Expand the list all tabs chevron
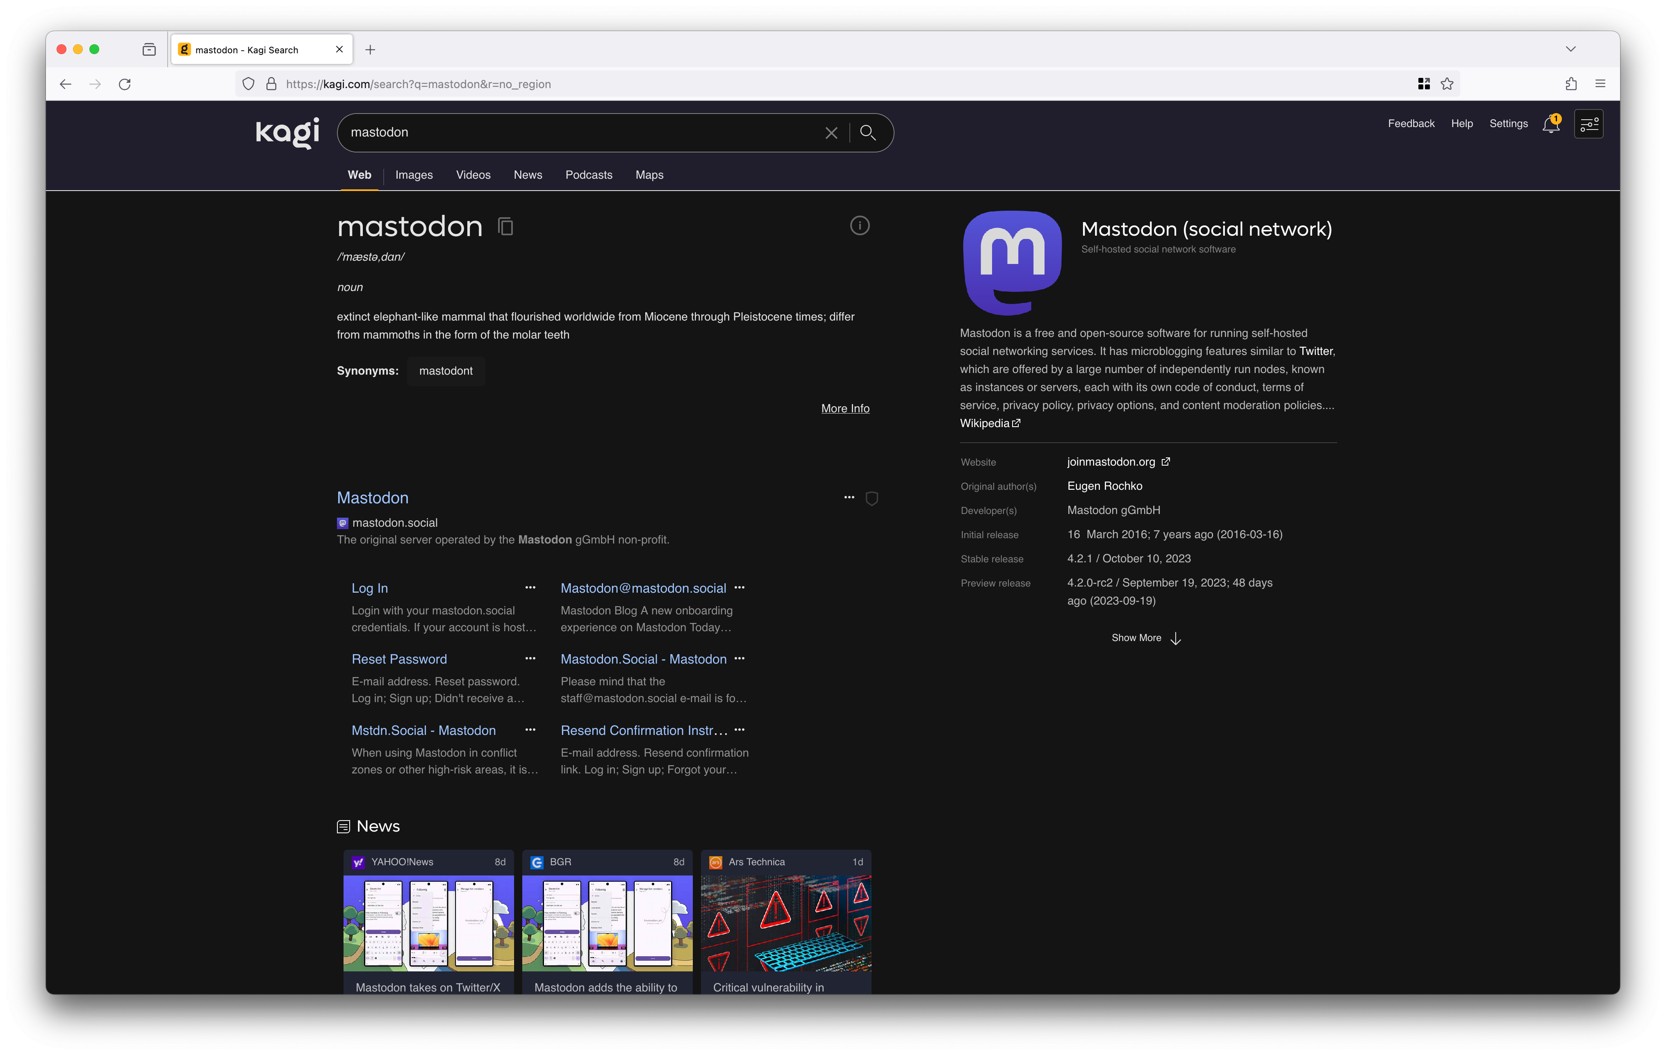1666x1055 pixels. pyautogui.click(x=1570, y=50)
